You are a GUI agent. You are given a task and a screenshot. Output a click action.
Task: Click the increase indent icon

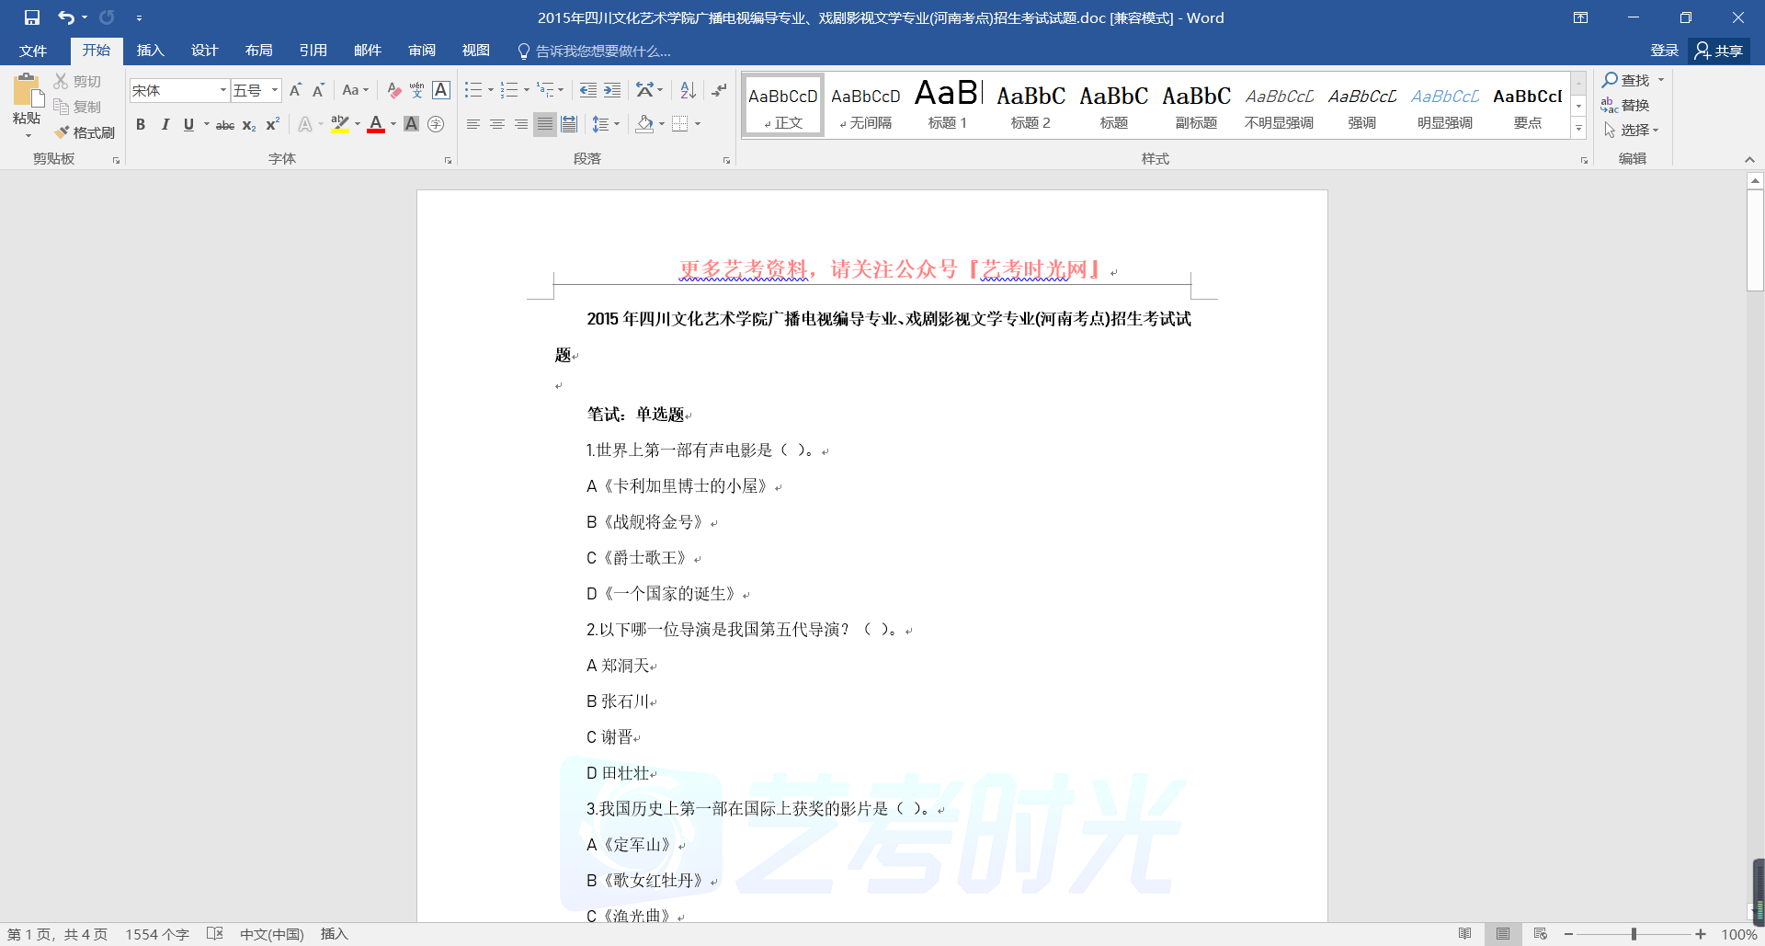612,90
